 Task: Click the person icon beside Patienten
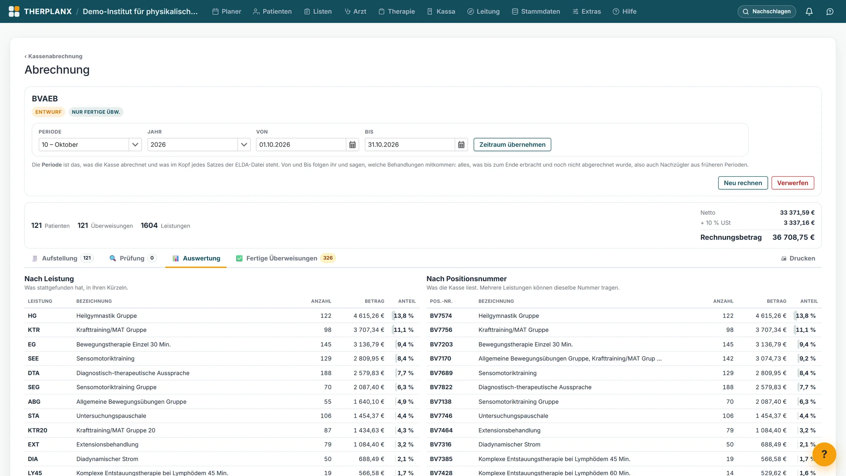point(256,11)
